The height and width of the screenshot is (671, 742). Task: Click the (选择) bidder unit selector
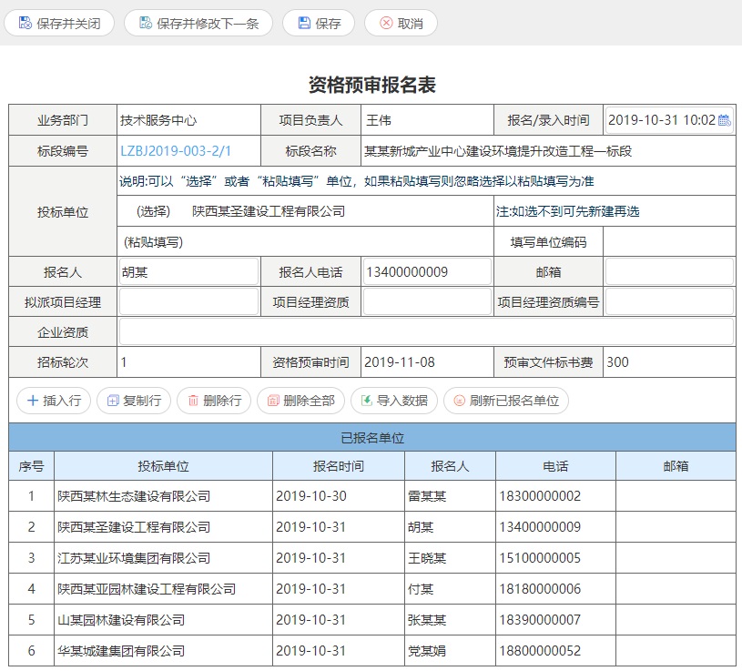(153, 211)
